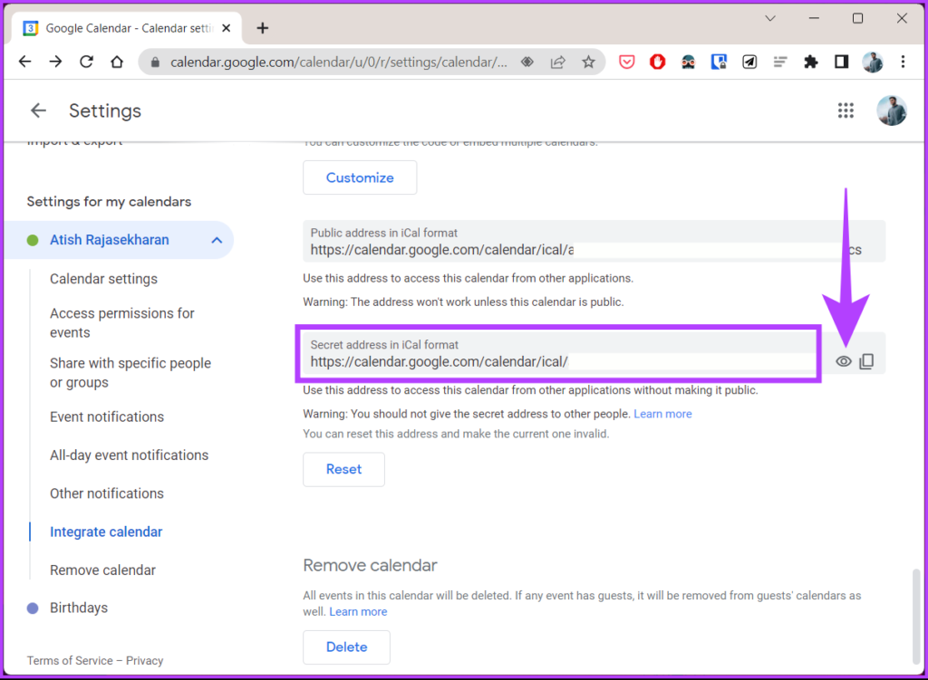The width and height of the screenshot is (928, 680).
Task: Navigate back using the Settings back arrow
Action: coord(37,110)
